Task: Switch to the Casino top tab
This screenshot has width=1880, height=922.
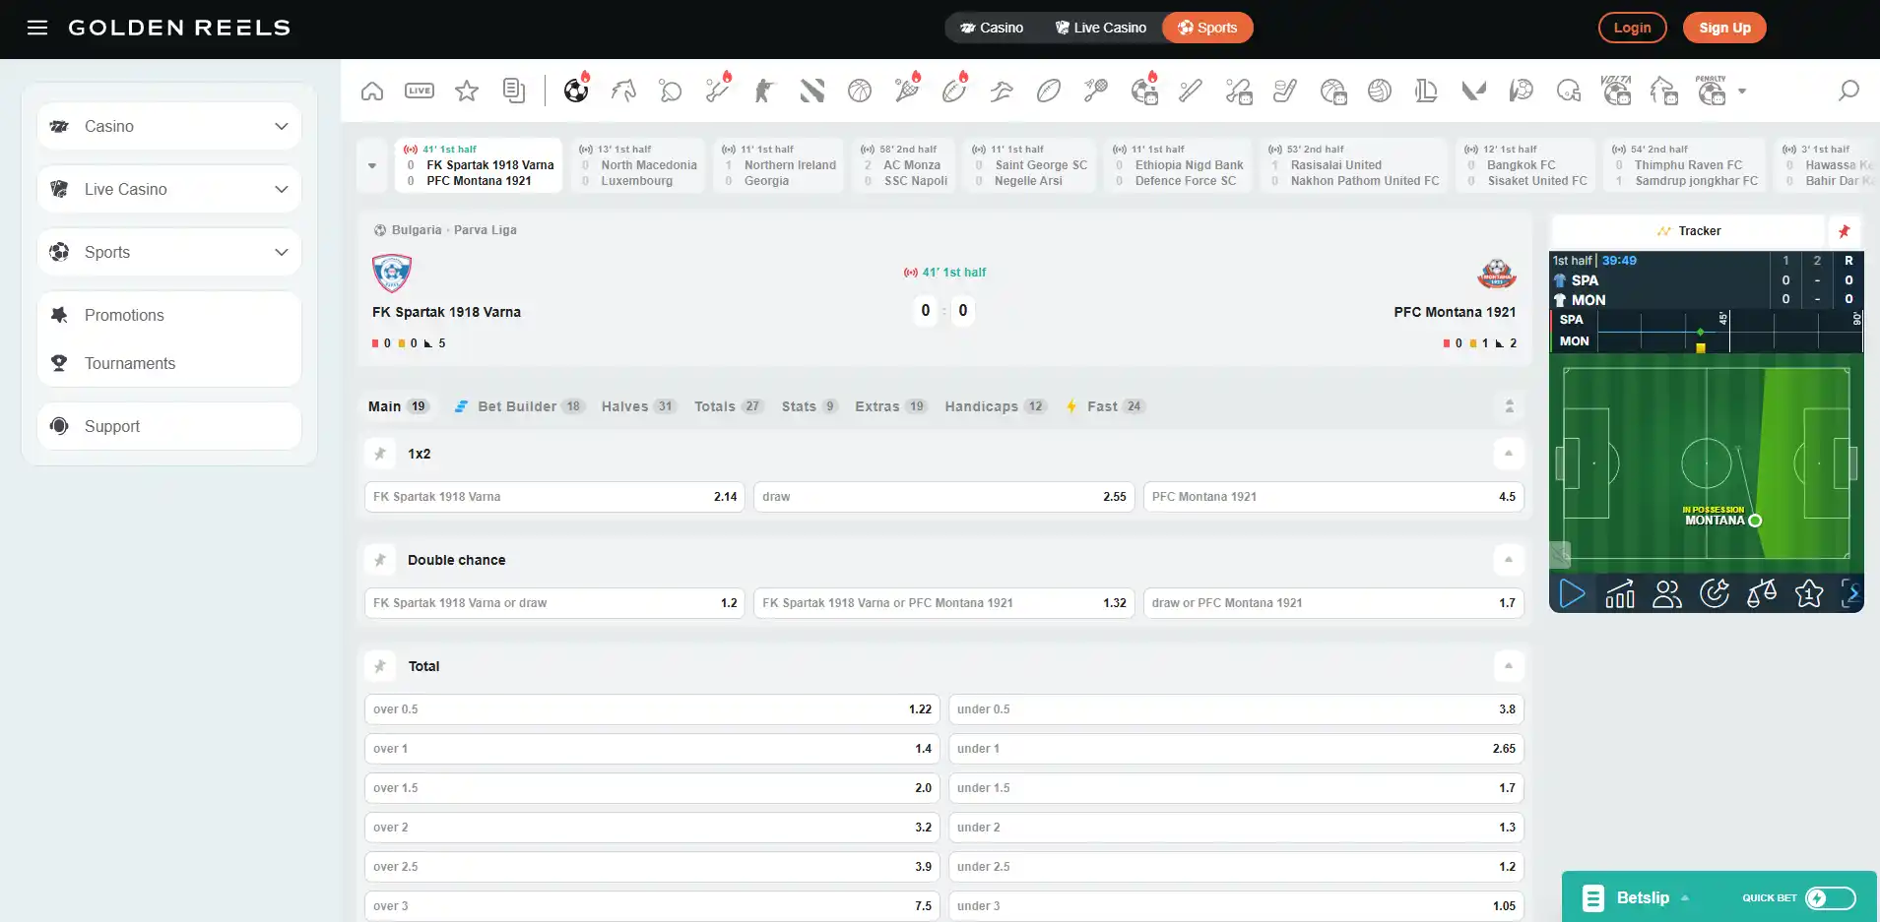Action: (x=992, y=28)
